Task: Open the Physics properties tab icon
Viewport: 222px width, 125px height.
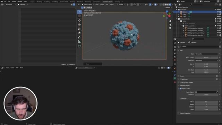Action: point(175,72)
